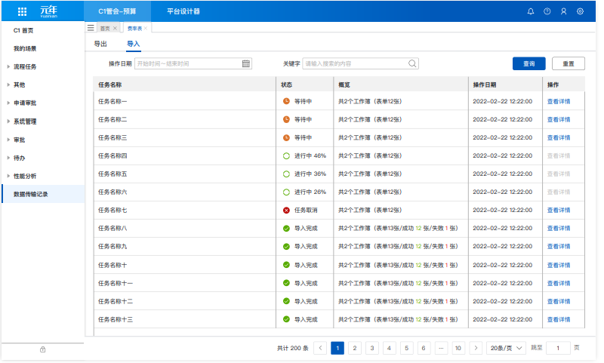The image size is (604, 363).
Task: Click the magnifier icon in keyword search
Action: [412, 64]
